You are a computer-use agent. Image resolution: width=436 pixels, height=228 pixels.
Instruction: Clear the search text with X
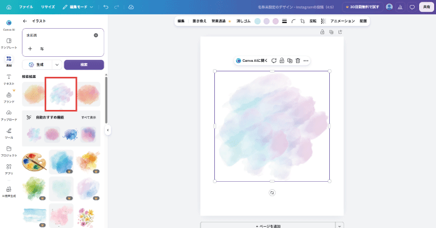[96, 36]
